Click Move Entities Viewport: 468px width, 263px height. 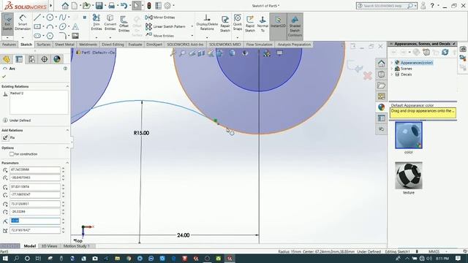tap(159, 36)
